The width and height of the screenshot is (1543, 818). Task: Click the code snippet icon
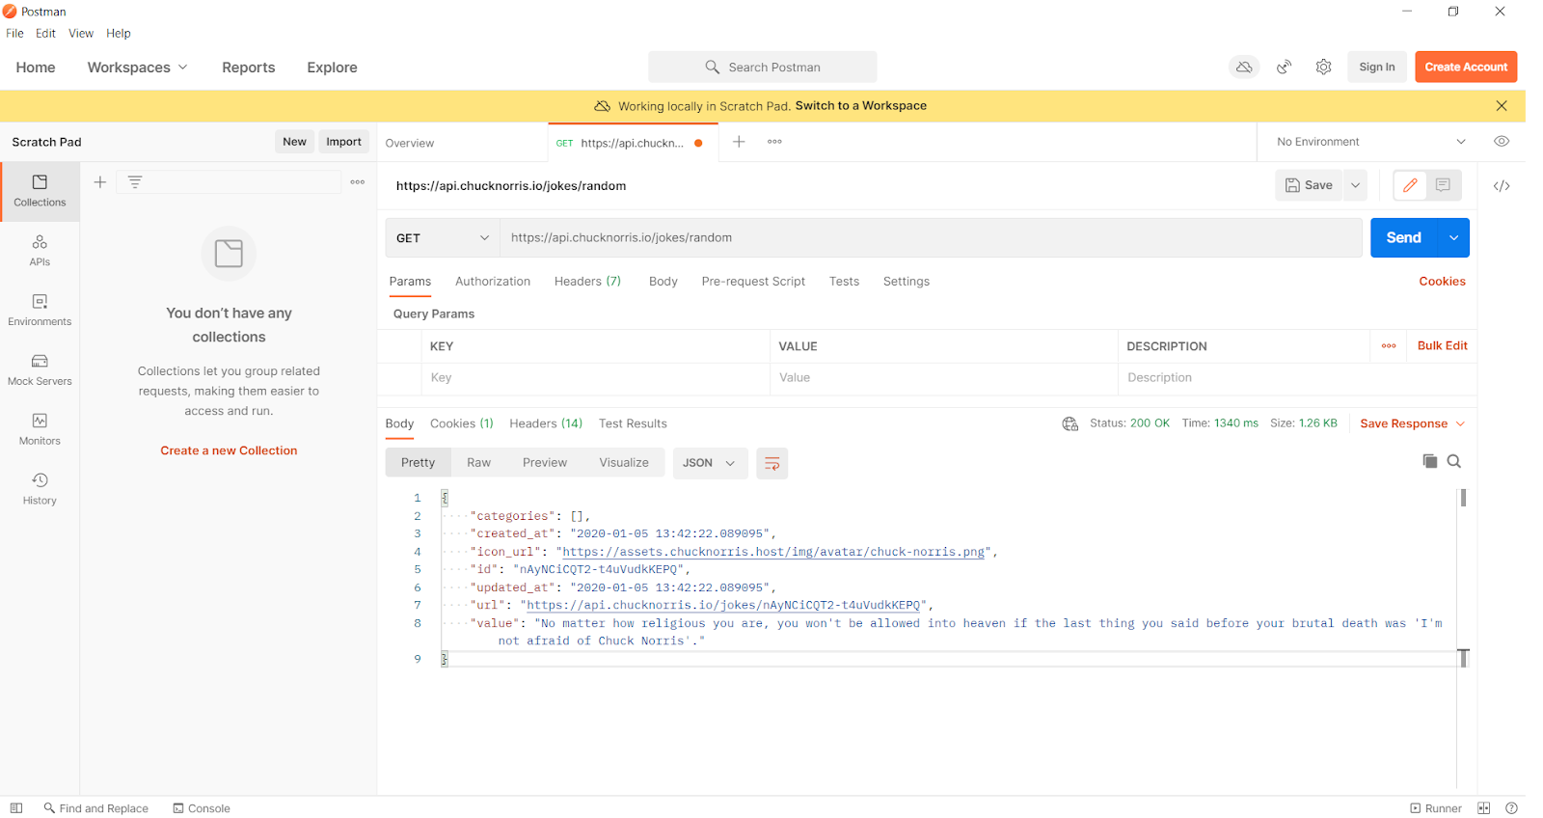pyautogui.click(x=1502, y=186)
